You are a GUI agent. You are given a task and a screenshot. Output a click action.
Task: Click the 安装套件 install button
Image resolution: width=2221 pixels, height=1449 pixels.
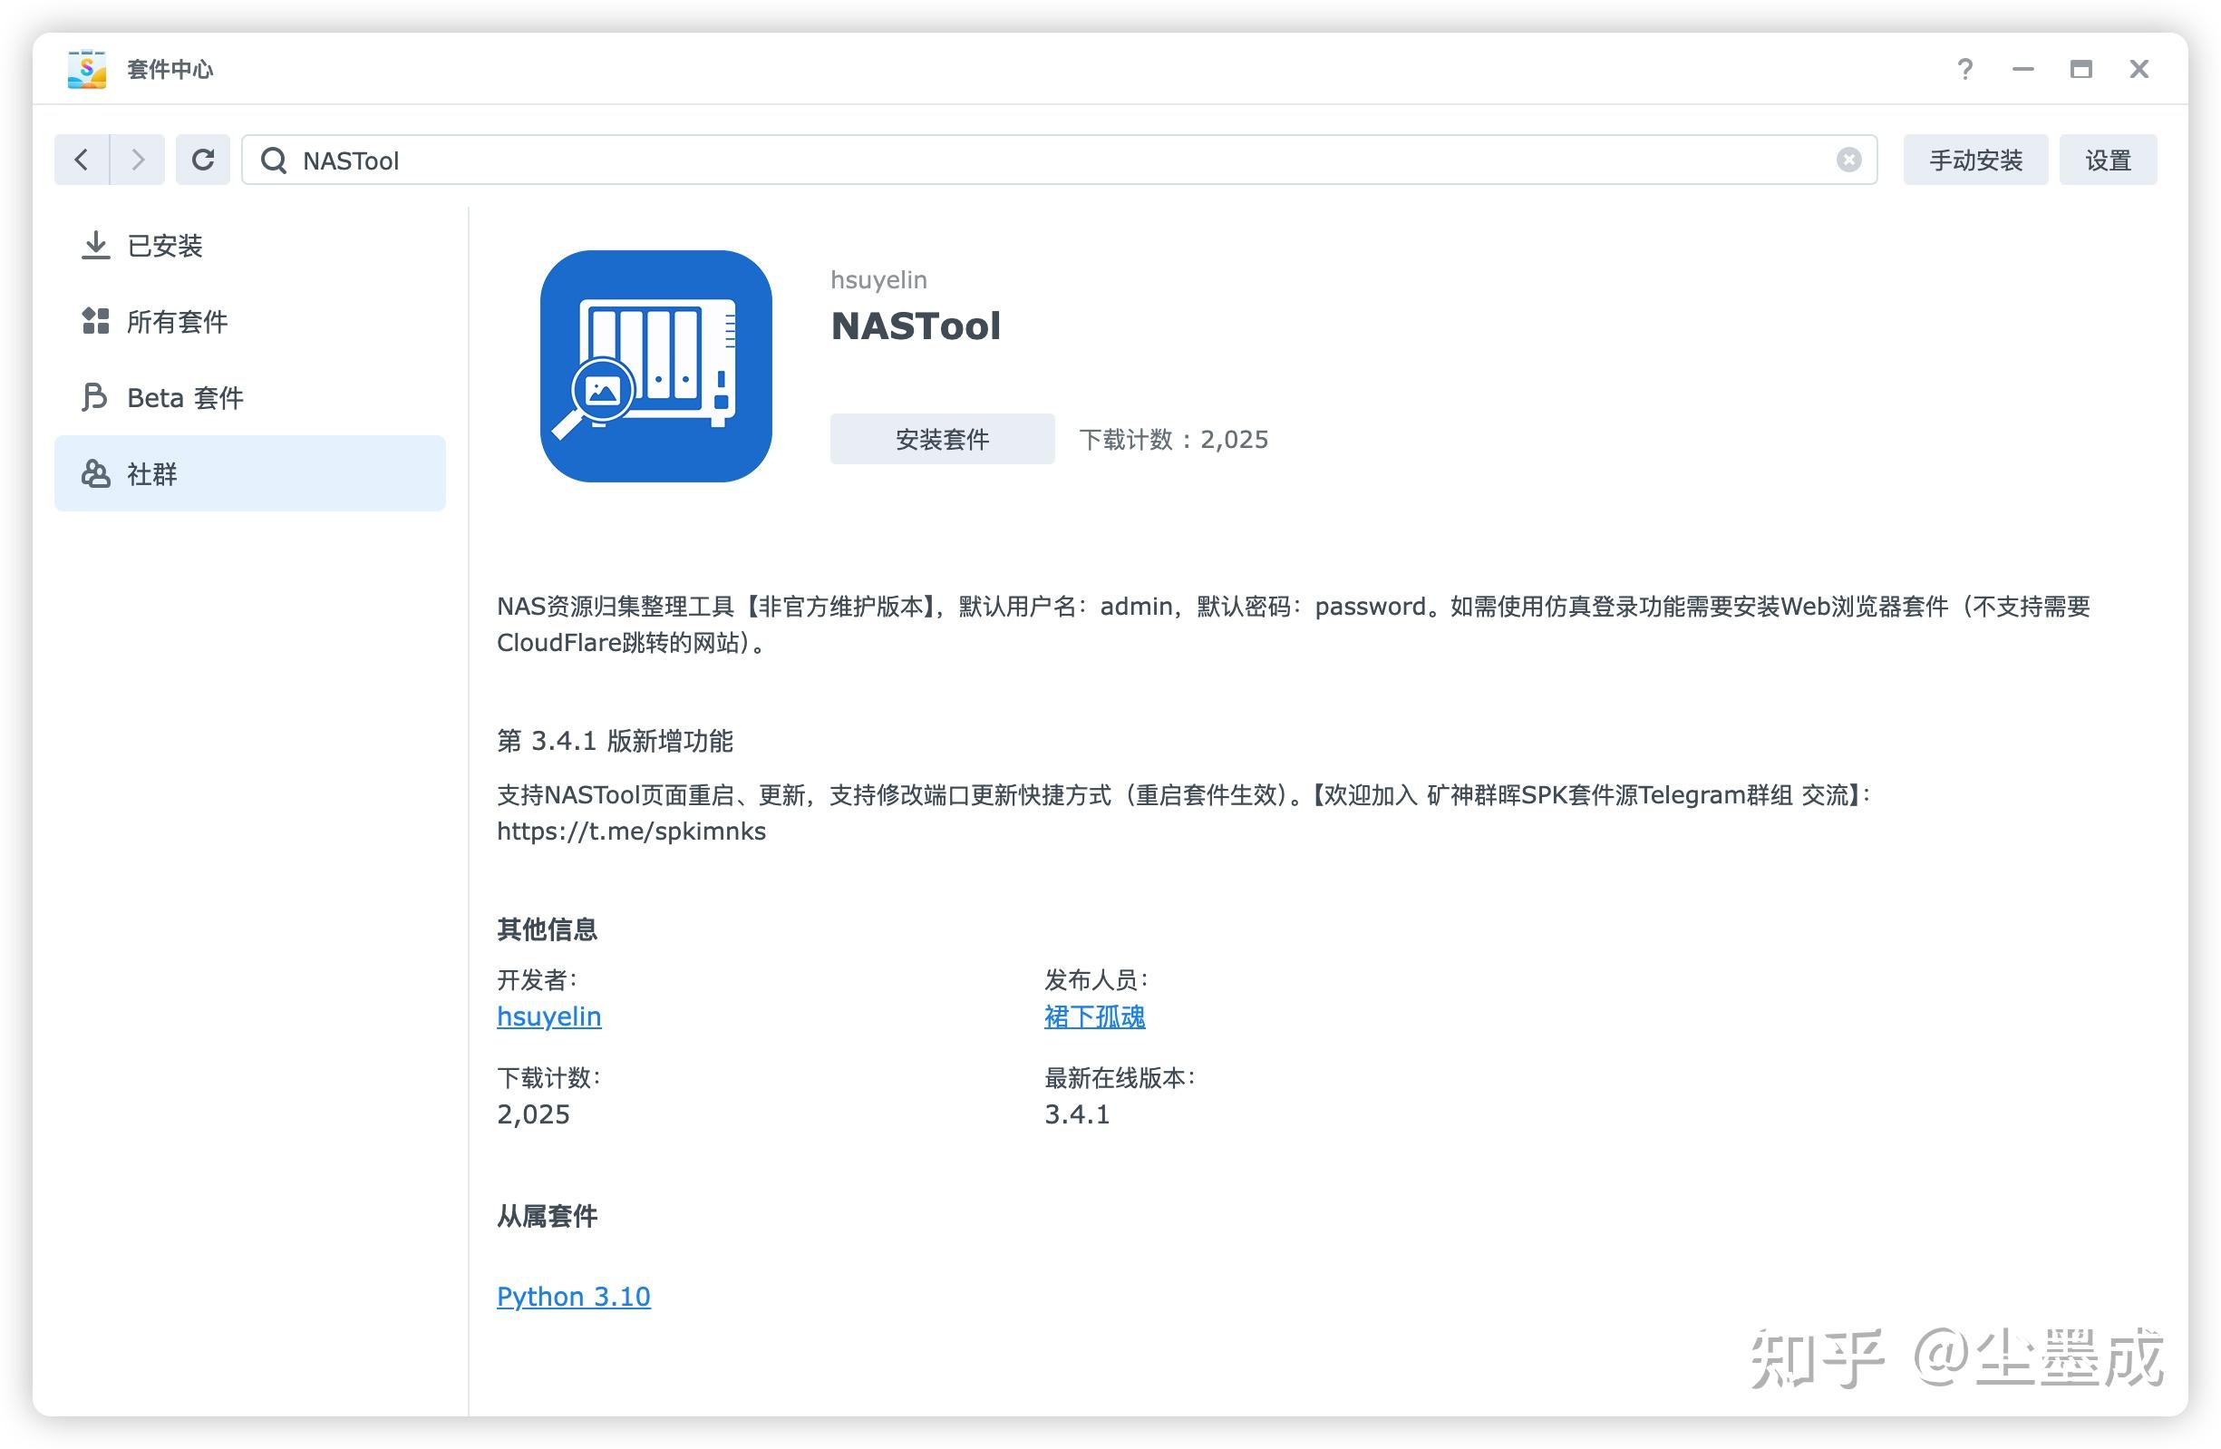[x=942, y=439]
